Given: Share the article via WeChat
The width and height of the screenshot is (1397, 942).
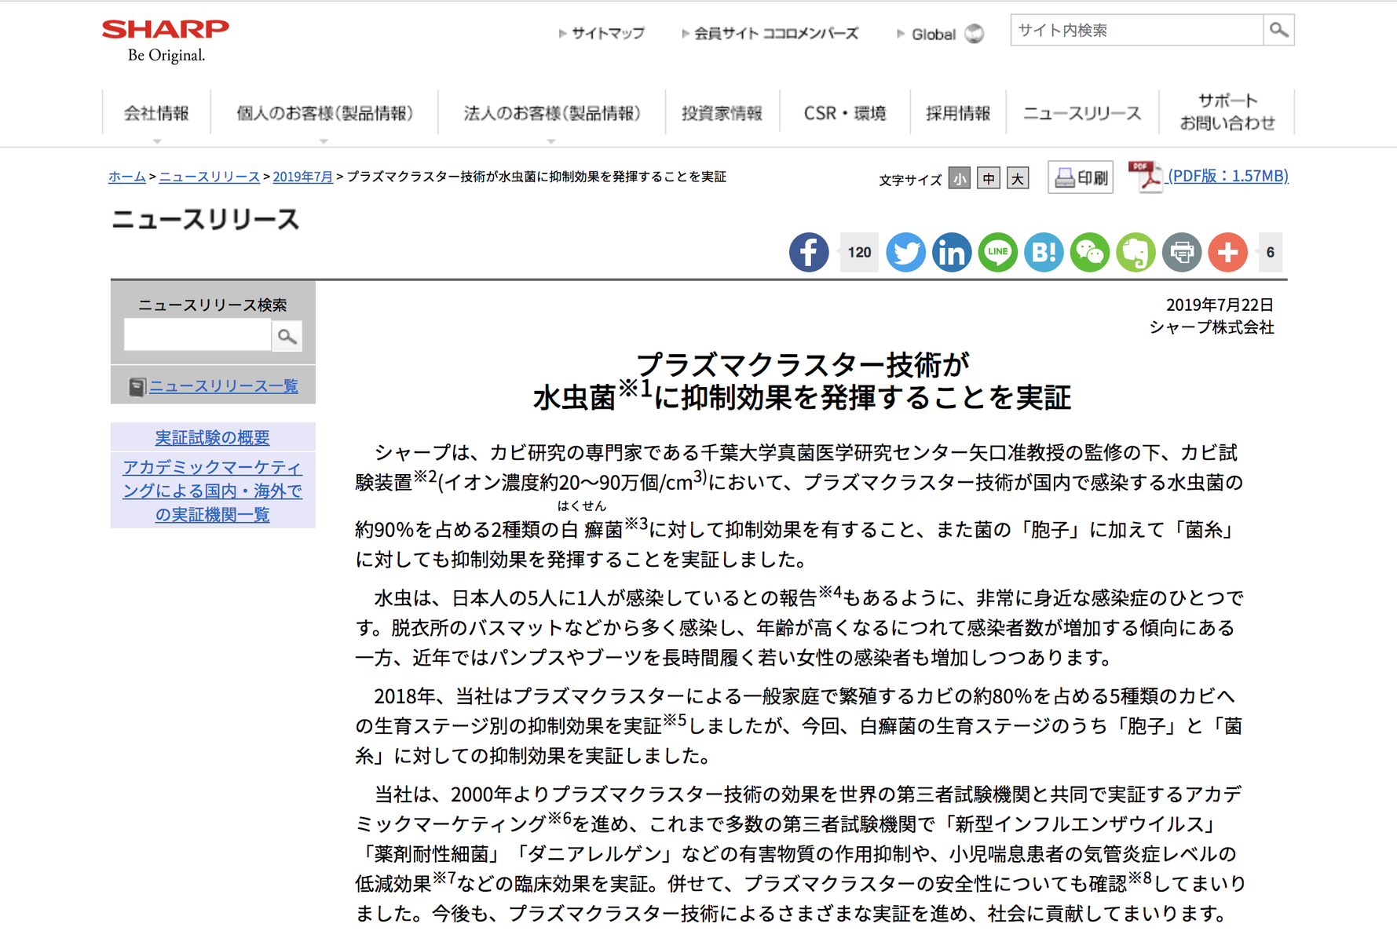Looking at the screenshot, I should [x=1090, y=253].
